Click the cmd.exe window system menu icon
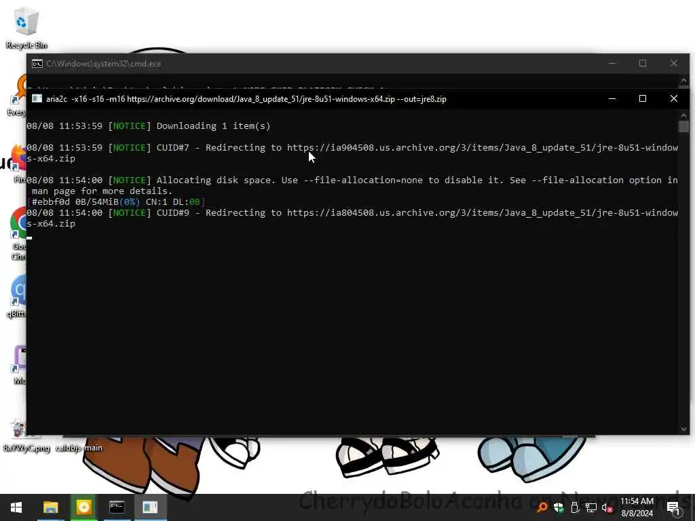695x521 pixels. 37,64
